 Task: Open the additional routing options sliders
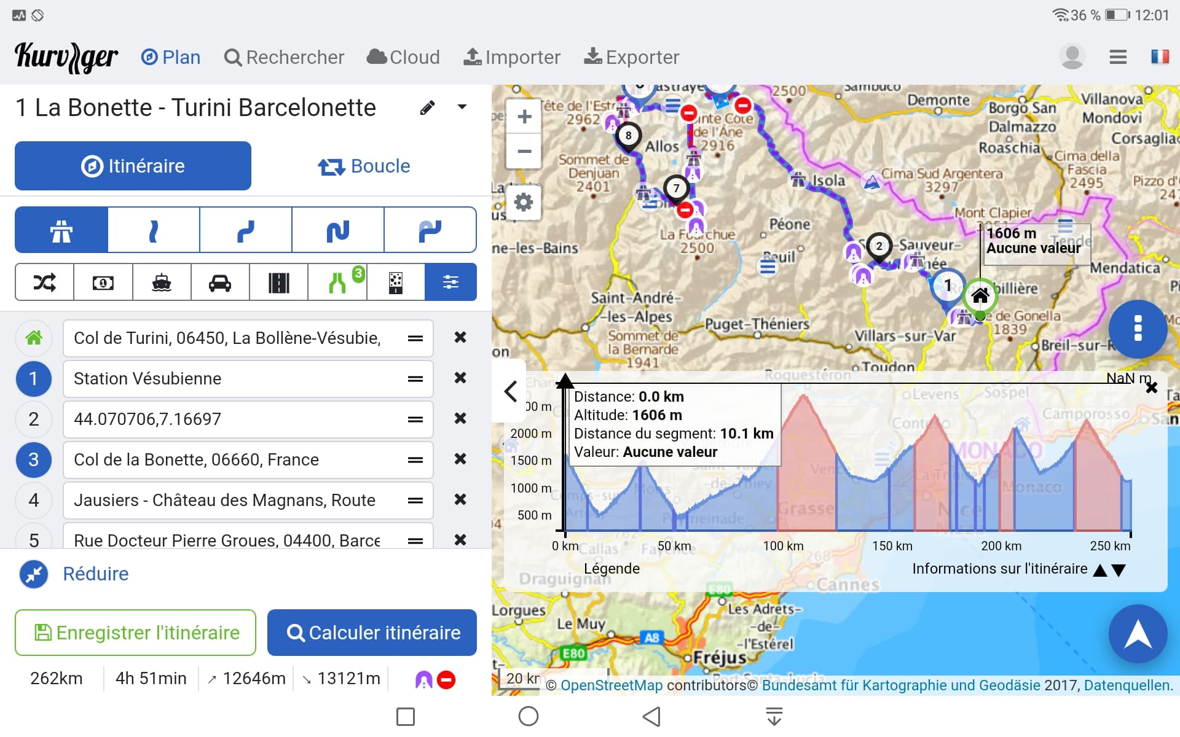(450, 283)
